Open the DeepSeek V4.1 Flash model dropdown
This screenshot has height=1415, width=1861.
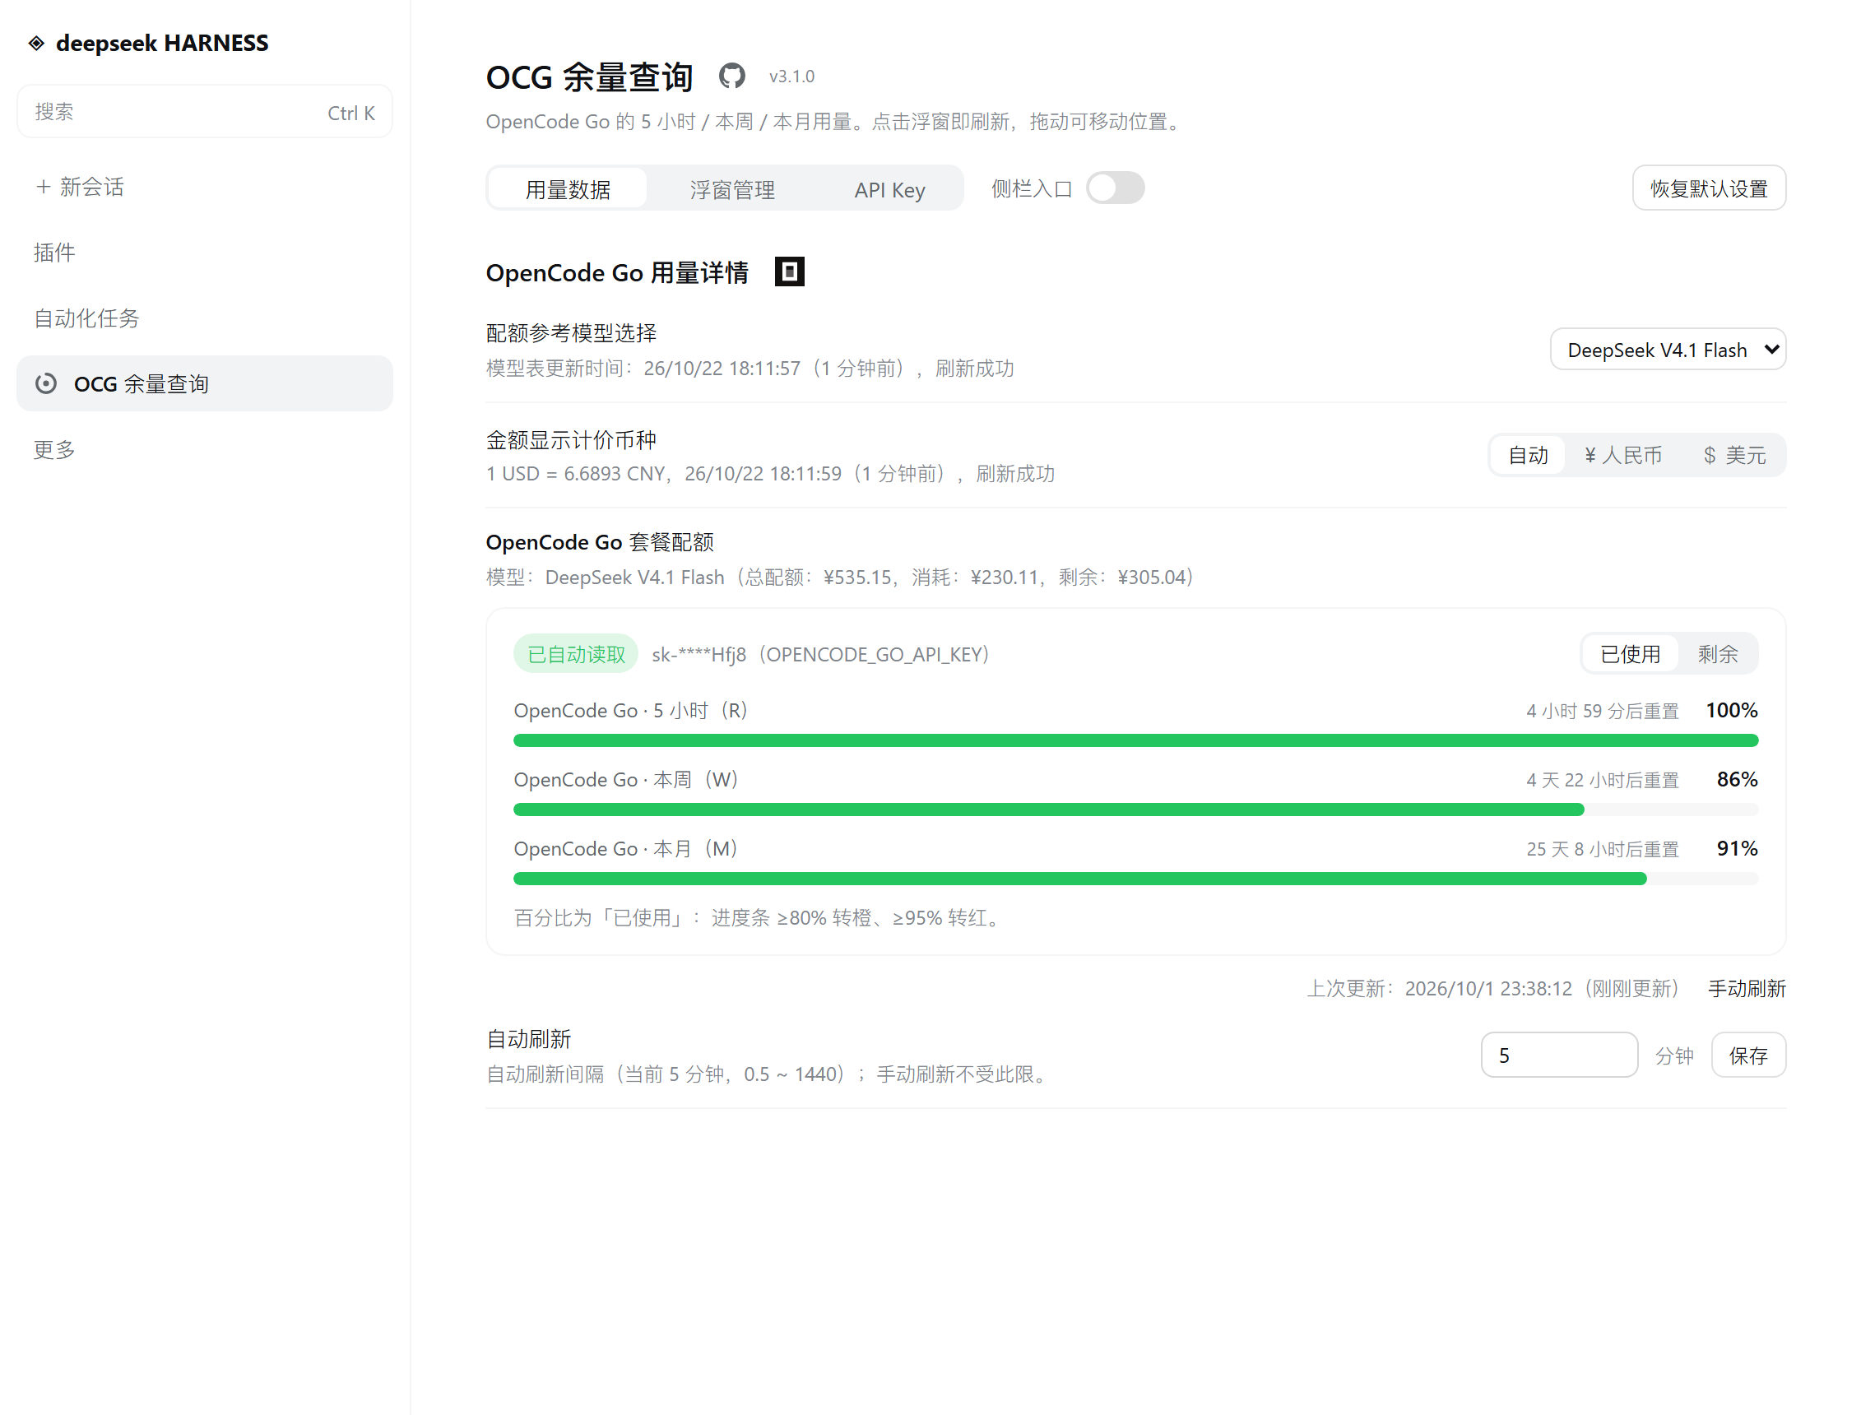pos(1668,350)
